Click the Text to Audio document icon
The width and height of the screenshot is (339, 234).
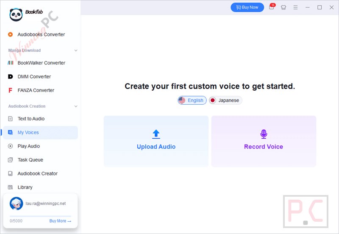(10, 119)
